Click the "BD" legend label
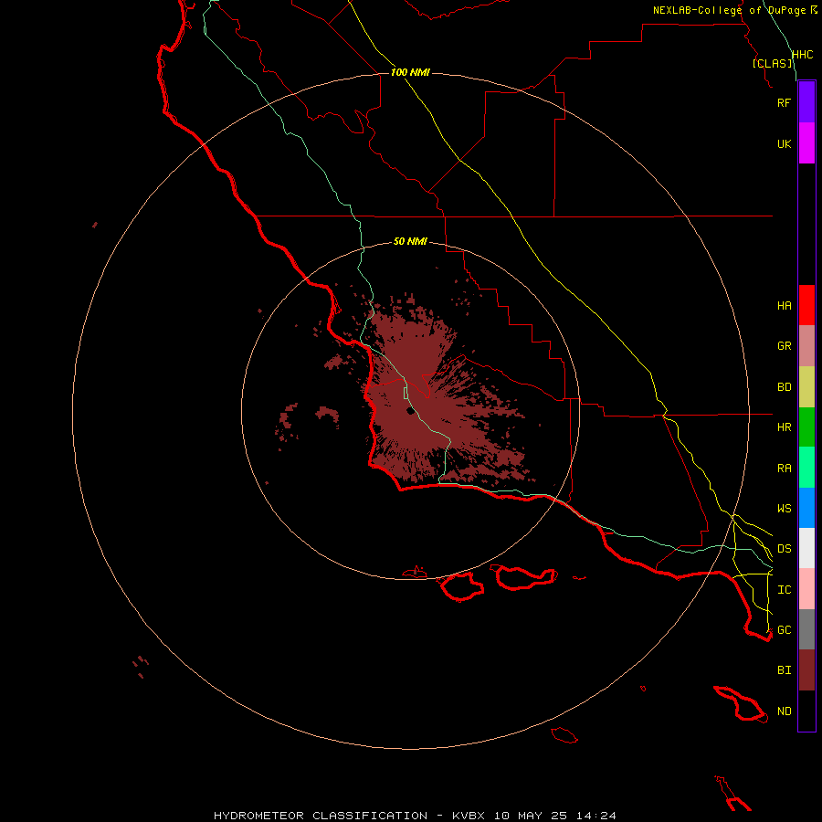The image size is (822, 822). 784,387
